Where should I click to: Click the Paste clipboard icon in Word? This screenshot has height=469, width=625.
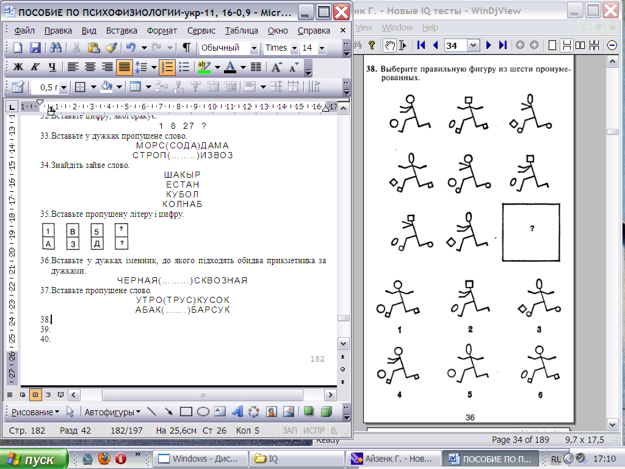(x=93, y=48)
